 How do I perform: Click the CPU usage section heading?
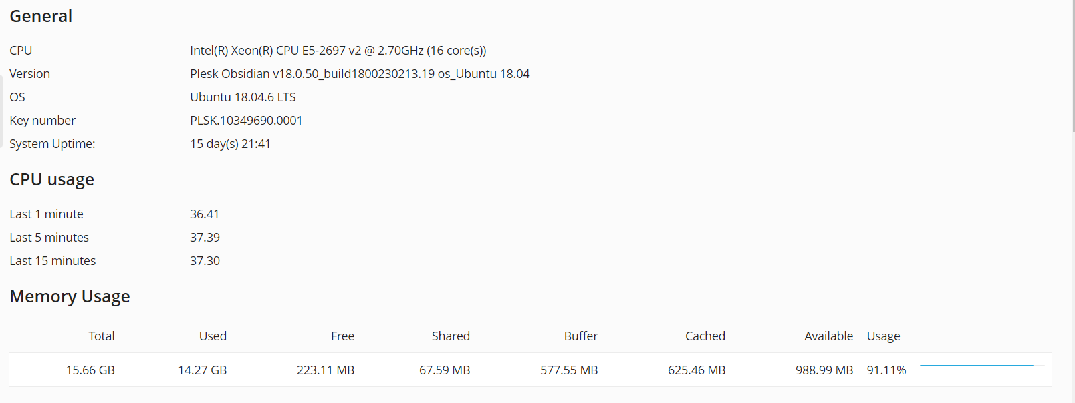point(51,180)
